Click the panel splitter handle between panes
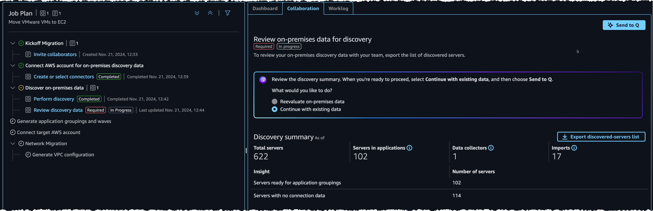653x211 pixels. tap(246, 150)
